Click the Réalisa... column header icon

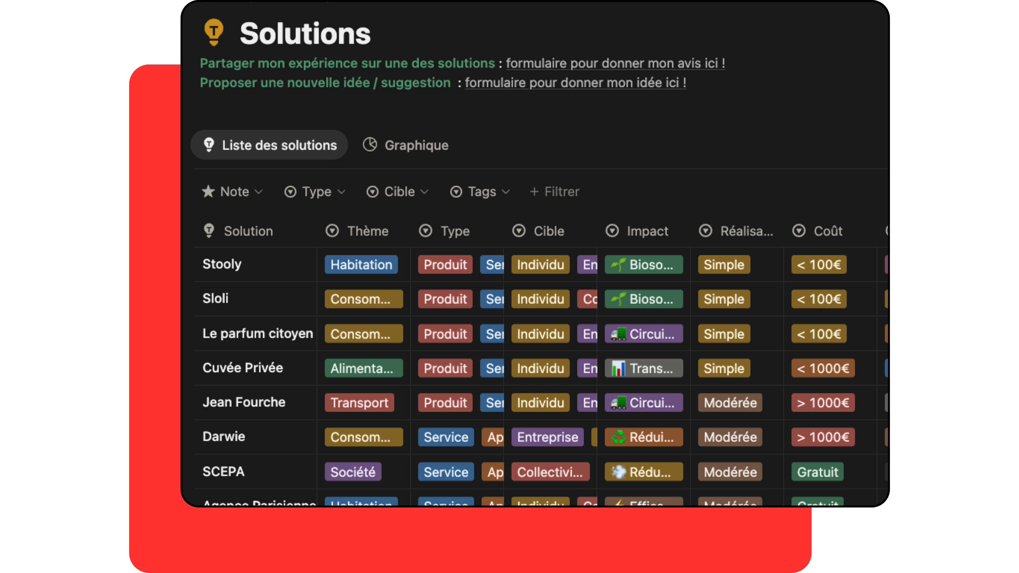pos(705,231)
